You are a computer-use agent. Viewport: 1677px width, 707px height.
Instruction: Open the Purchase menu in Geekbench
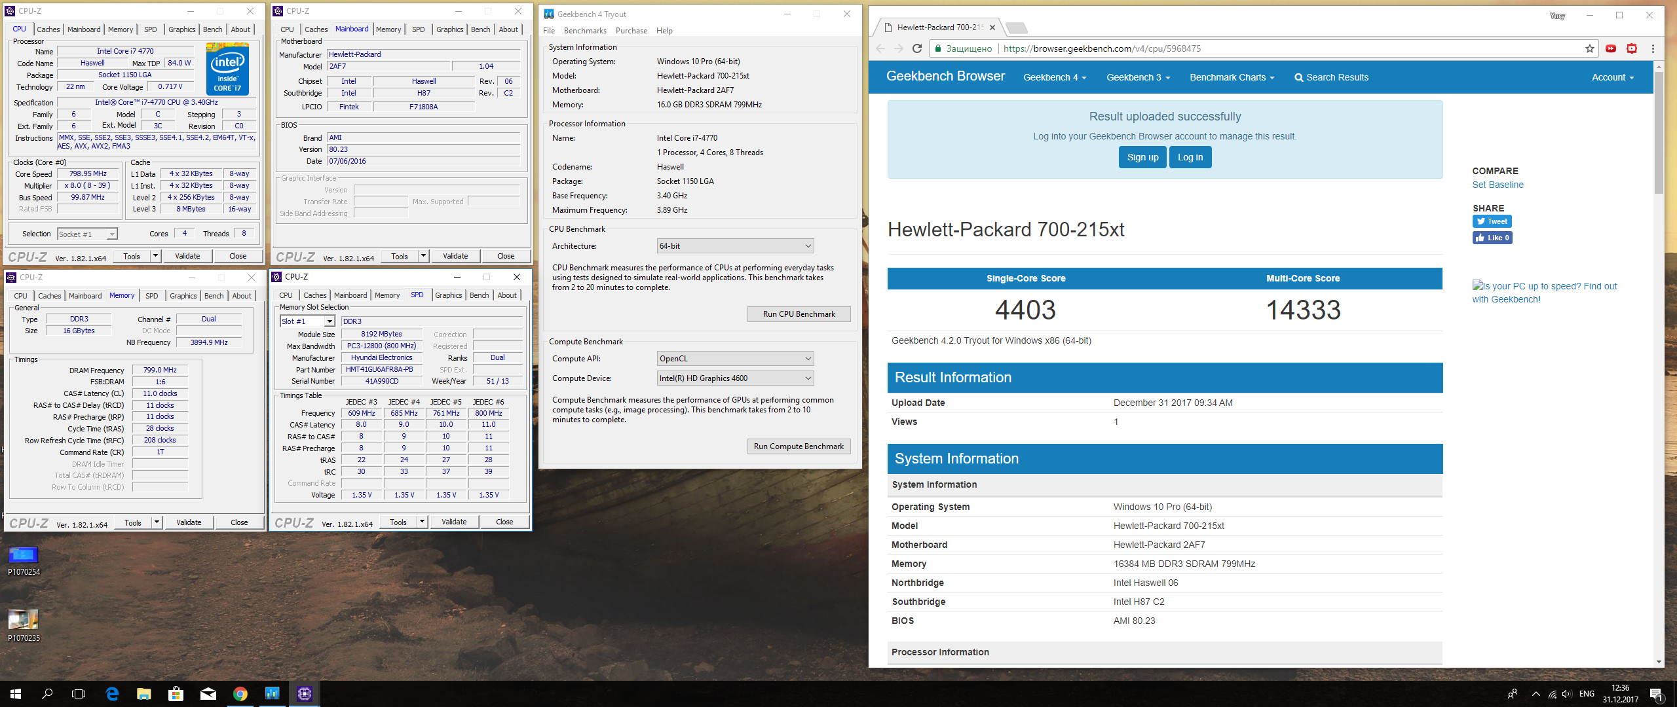631,31
